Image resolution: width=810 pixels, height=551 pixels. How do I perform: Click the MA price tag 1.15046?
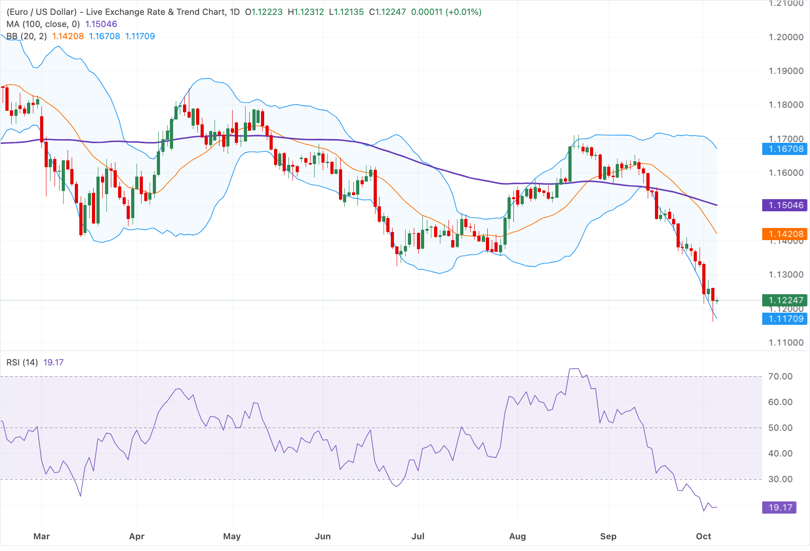point(784,205)
